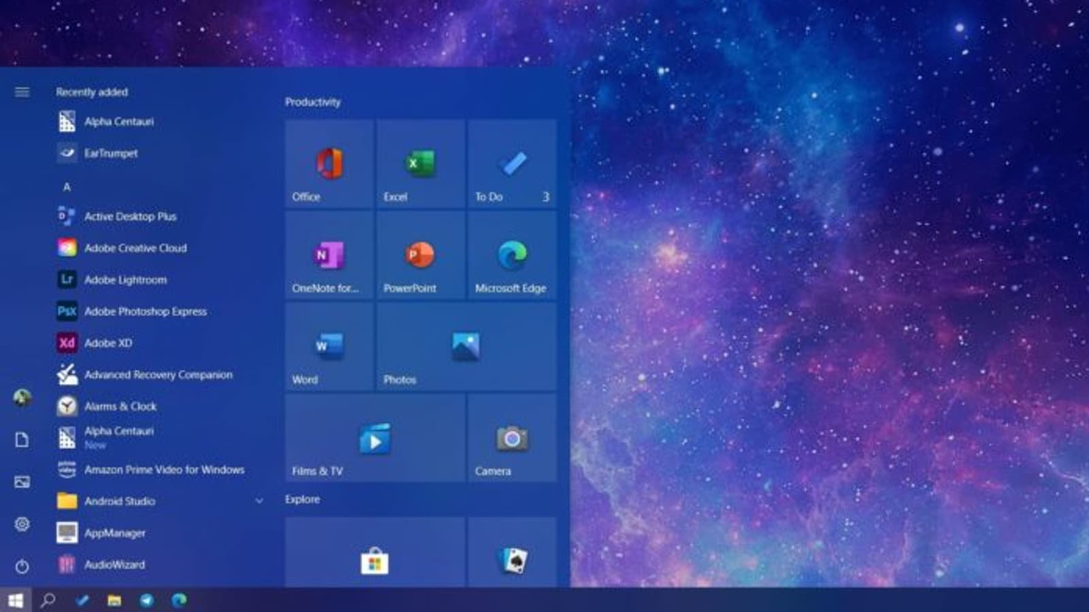Image resolution: width=1089 pixels, height=612 pixels.
Task: Click the letter A section header
Action: coord(67,186)
